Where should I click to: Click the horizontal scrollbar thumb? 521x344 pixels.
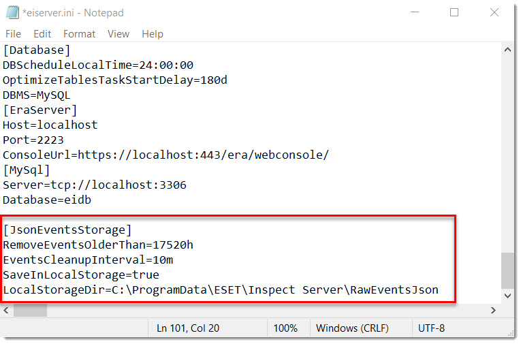(30, 311)
